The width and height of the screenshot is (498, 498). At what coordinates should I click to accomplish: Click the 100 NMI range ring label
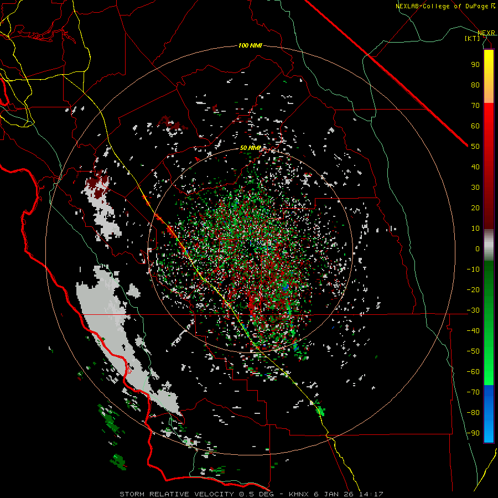click(250, 46)
